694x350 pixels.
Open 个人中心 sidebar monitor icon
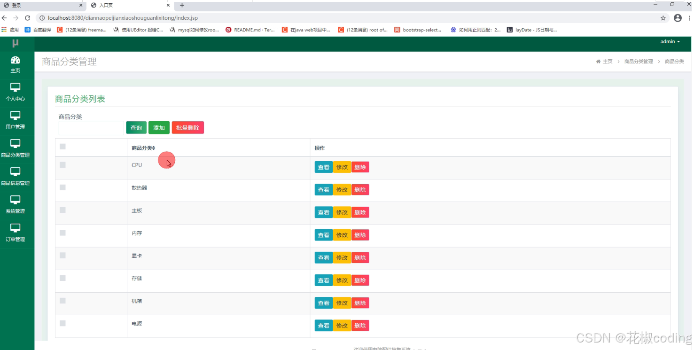tap(16, 87)
